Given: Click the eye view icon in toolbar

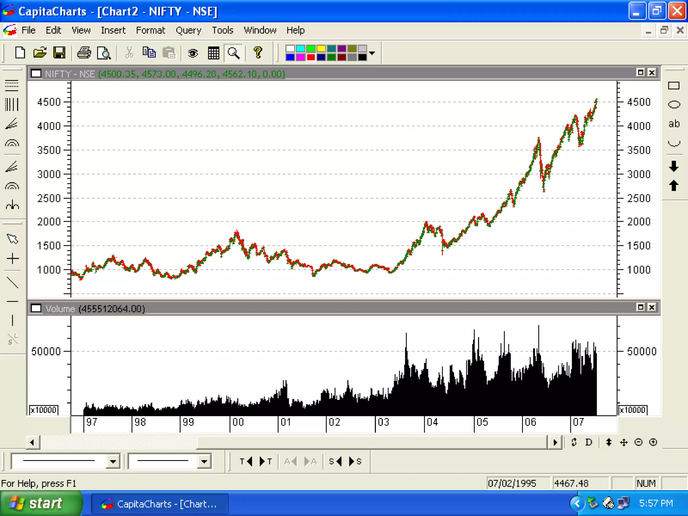Looking at the screenshot, I should [193, 53].
